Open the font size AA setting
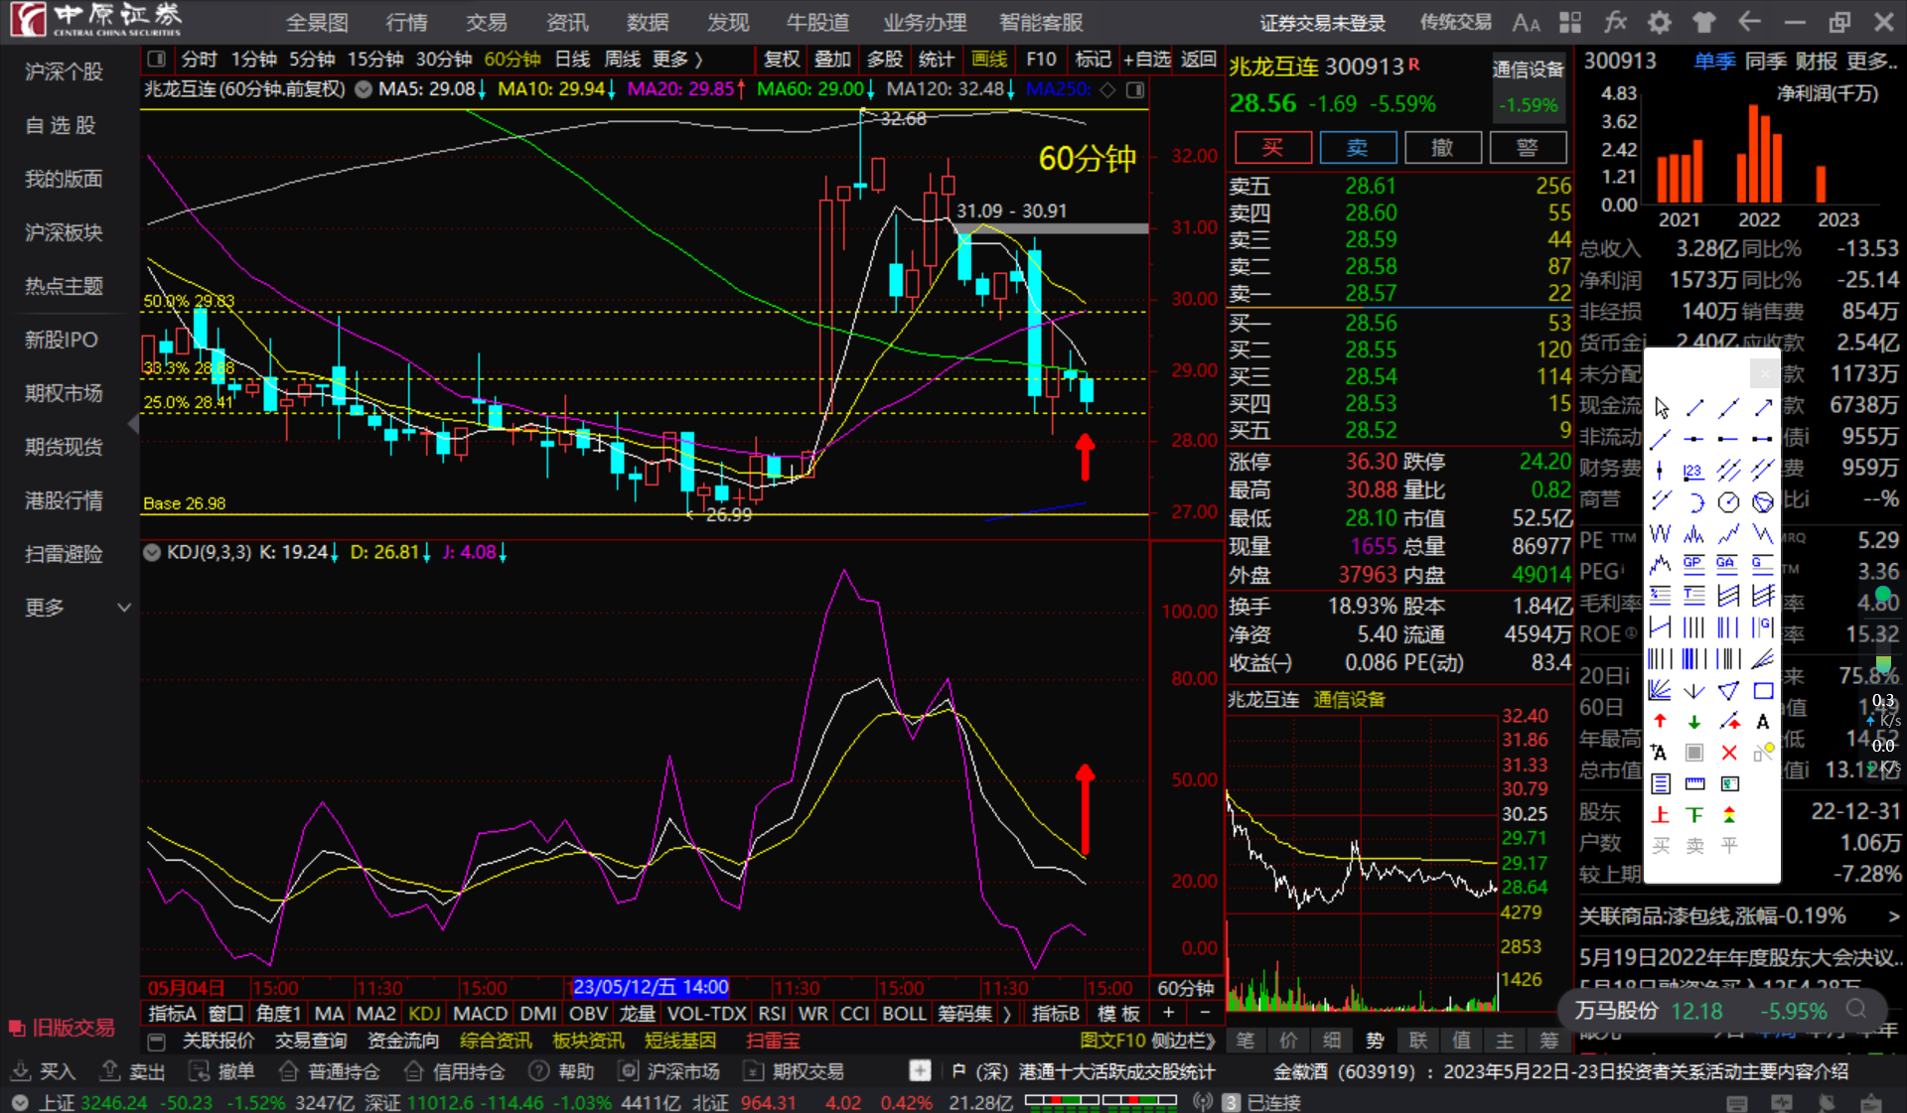The width and height of the screenshot is (1907, 1113). 1526,22
